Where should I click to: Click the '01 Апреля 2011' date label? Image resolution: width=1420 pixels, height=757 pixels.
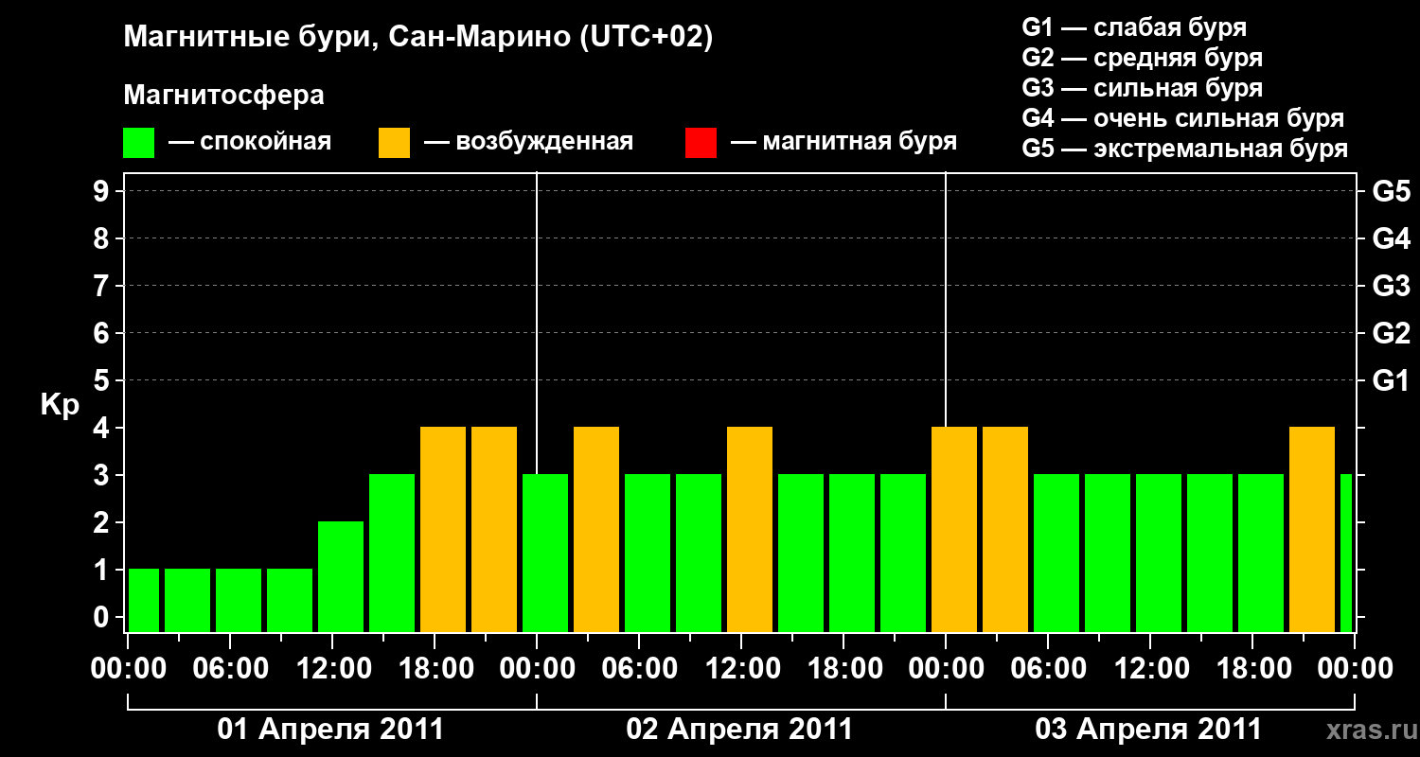coord(330,730)
